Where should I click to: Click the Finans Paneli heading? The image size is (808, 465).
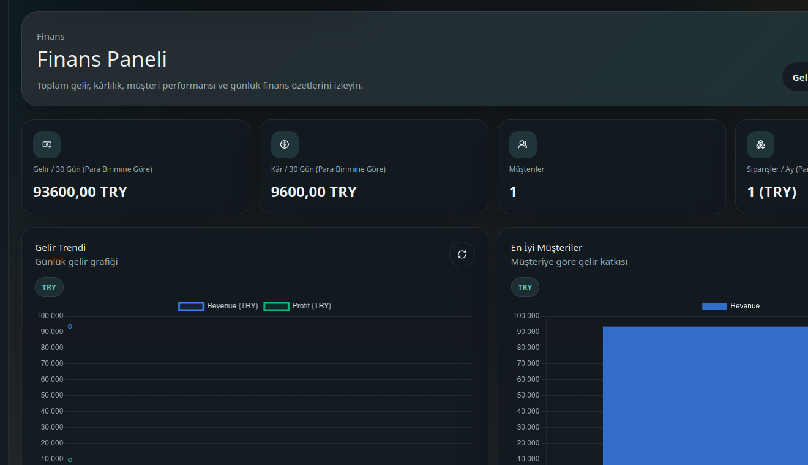[x=102, y=59]
